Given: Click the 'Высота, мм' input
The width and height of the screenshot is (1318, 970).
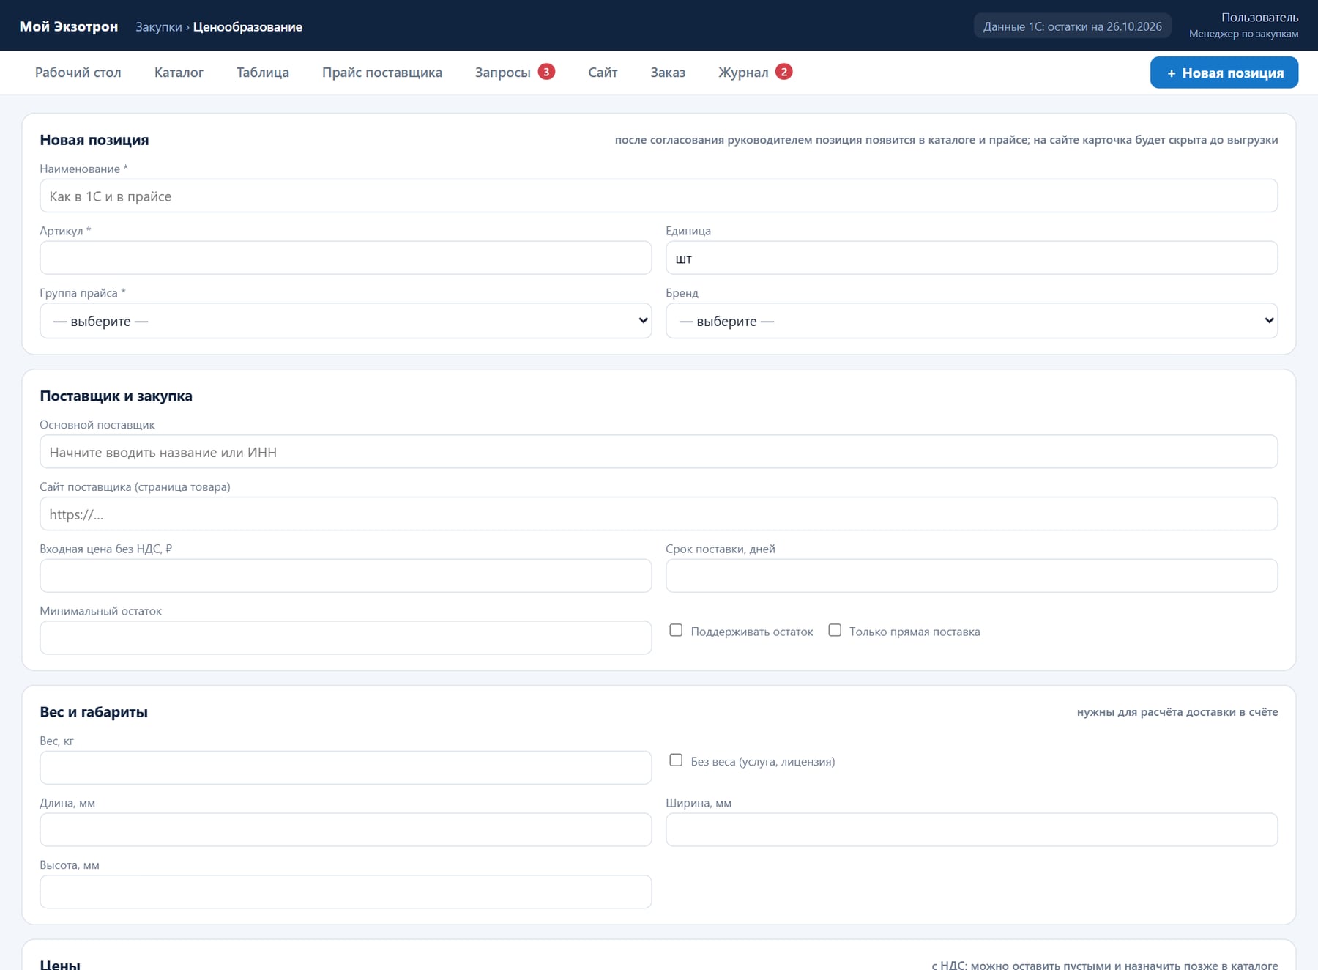Looking at the screenshot, I should point(346,892).
